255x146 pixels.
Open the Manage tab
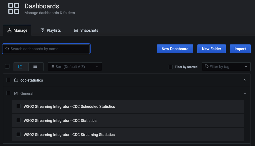17,30
